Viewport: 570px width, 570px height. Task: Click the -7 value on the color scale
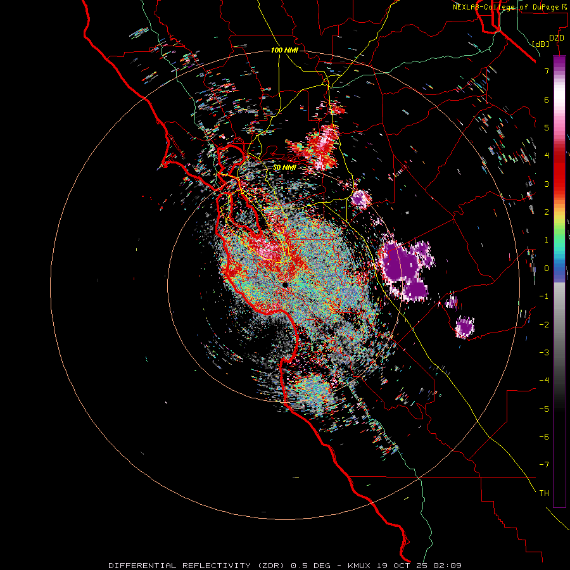(544, 465)
